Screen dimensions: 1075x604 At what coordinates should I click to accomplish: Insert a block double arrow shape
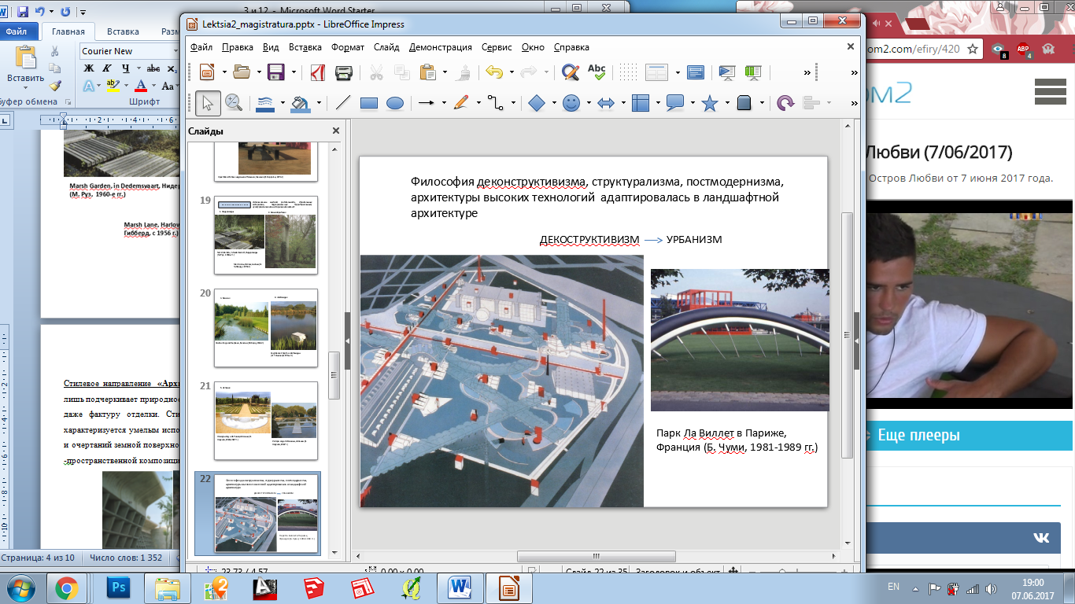click(606, 103)
